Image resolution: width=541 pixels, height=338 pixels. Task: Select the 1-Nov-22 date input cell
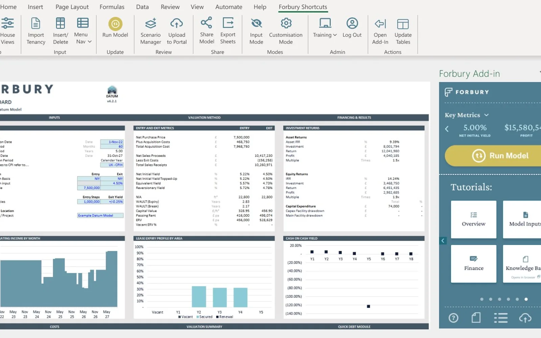tap(112, 142)
